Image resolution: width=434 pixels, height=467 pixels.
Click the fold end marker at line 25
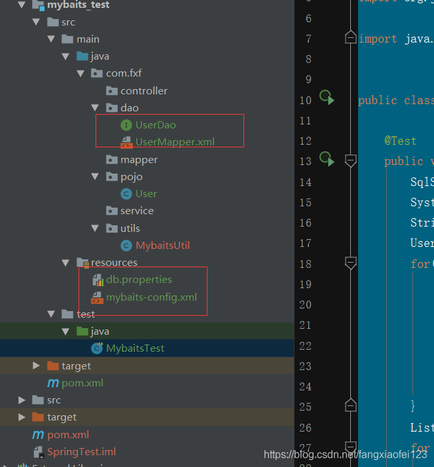[351, 405]
